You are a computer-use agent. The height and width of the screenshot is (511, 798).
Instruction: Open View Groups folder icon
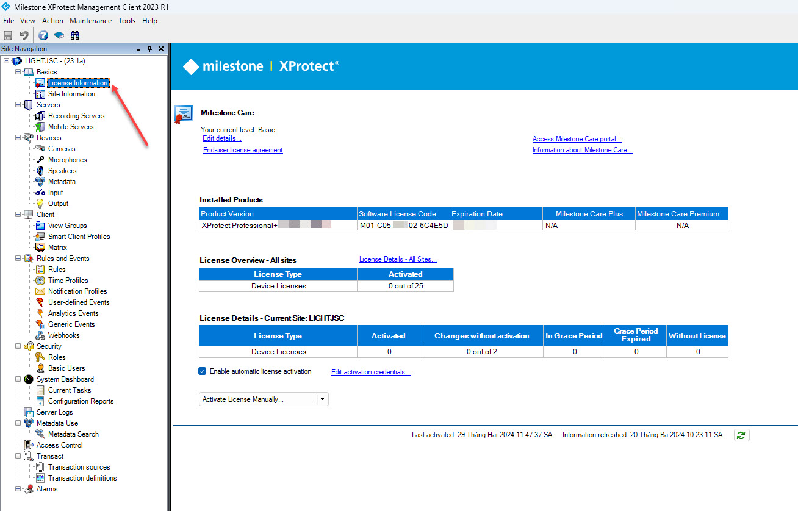pyautogui.click(x=40, y=226)
